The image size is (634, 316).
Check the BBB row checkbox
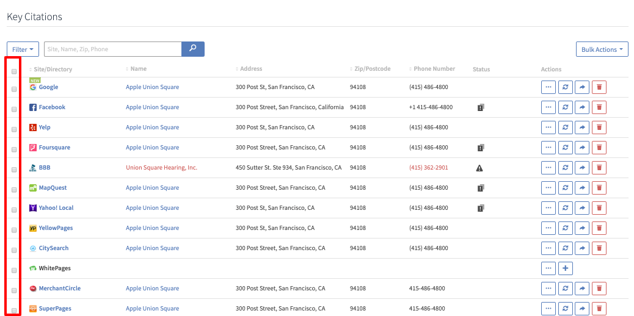(14, 170)
